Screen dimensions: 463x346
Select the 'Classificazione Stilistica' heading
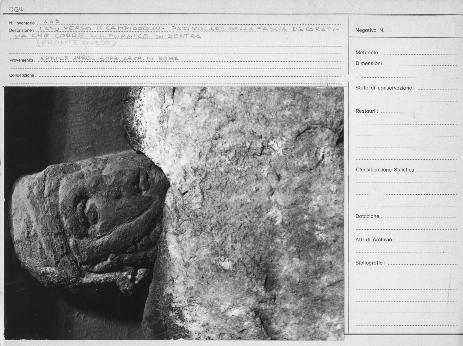(385, 170)
